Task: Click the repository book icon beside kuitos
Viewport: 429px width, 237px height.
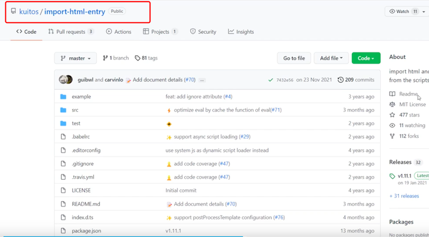Action: [13, 11]
